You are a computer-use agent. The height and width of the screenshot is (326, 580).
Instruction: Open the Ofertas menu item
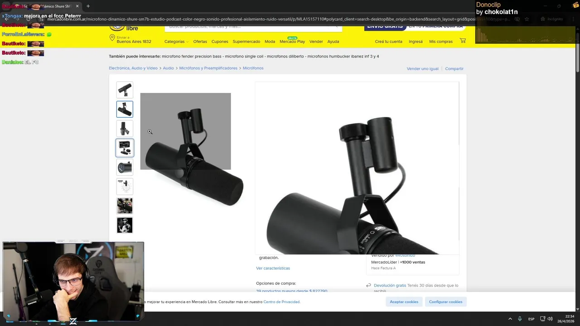tap(200, 41)
